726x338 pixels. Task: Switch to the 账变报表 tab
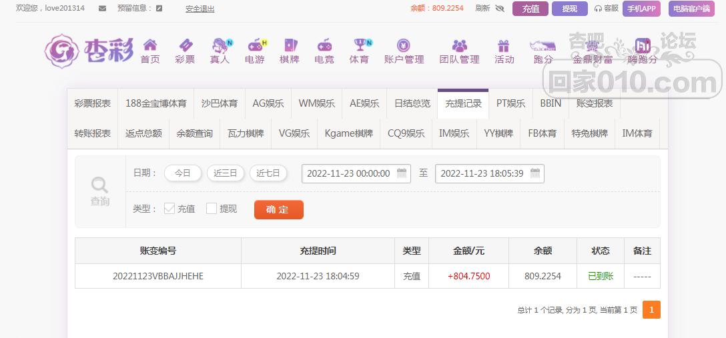tap(595, 103)
